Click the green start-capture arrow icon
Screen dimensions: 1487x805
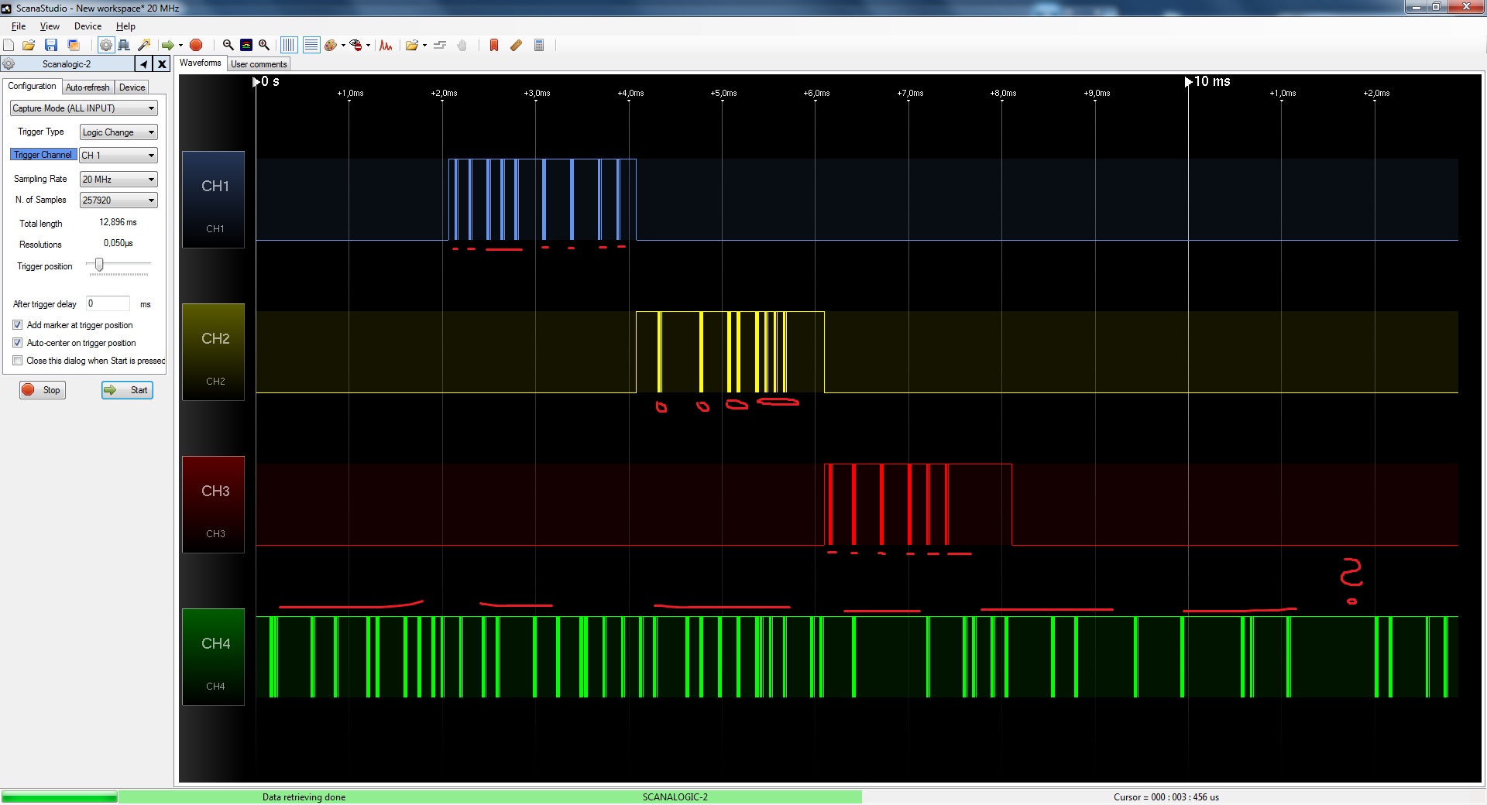[x=167, y=45]
